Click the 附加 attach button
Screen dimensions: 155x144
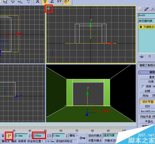146,96
